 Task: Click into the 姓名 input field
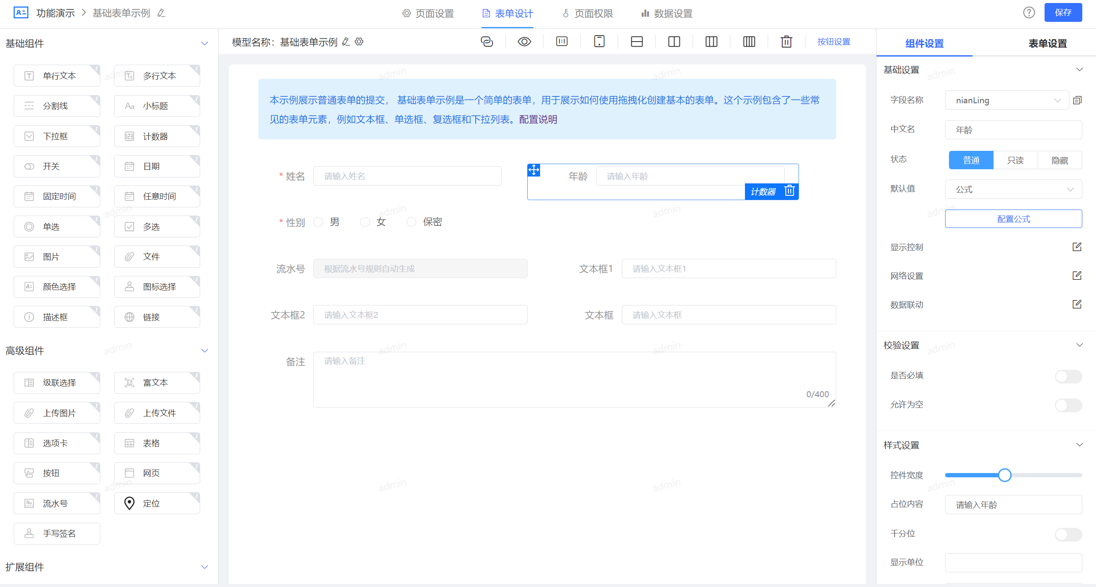407,176
